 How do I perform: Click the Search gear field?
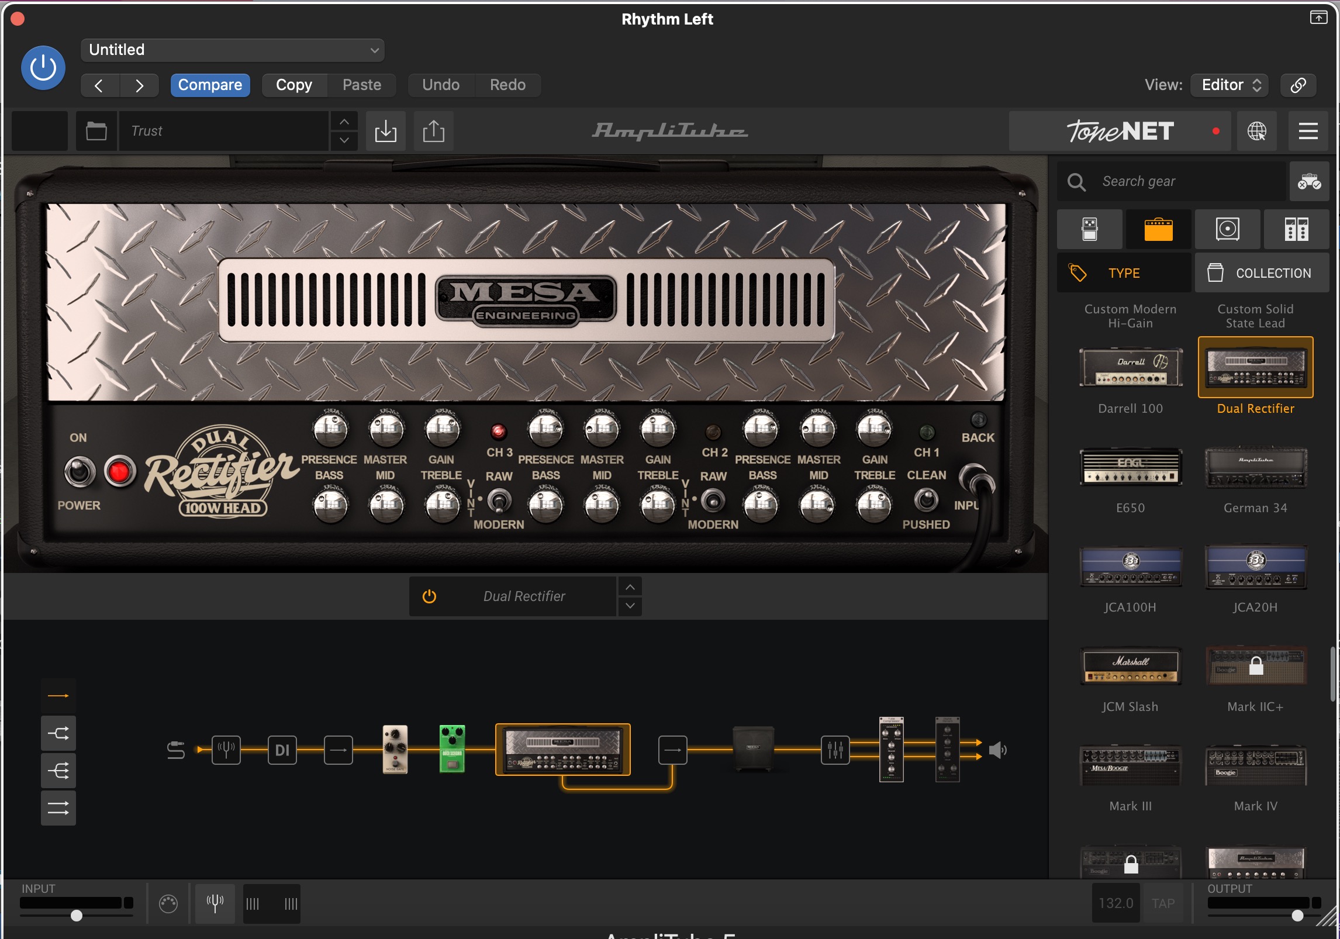(x=1172, y=182)
